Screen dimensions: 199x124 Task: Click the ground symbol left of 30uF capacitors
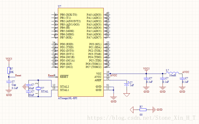point(24,87)
